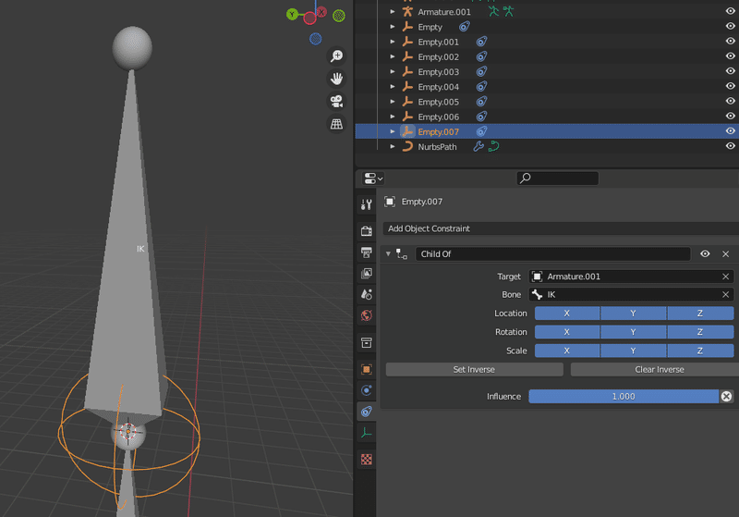Toggle Location X in Child Of constraint

(567, 314)
